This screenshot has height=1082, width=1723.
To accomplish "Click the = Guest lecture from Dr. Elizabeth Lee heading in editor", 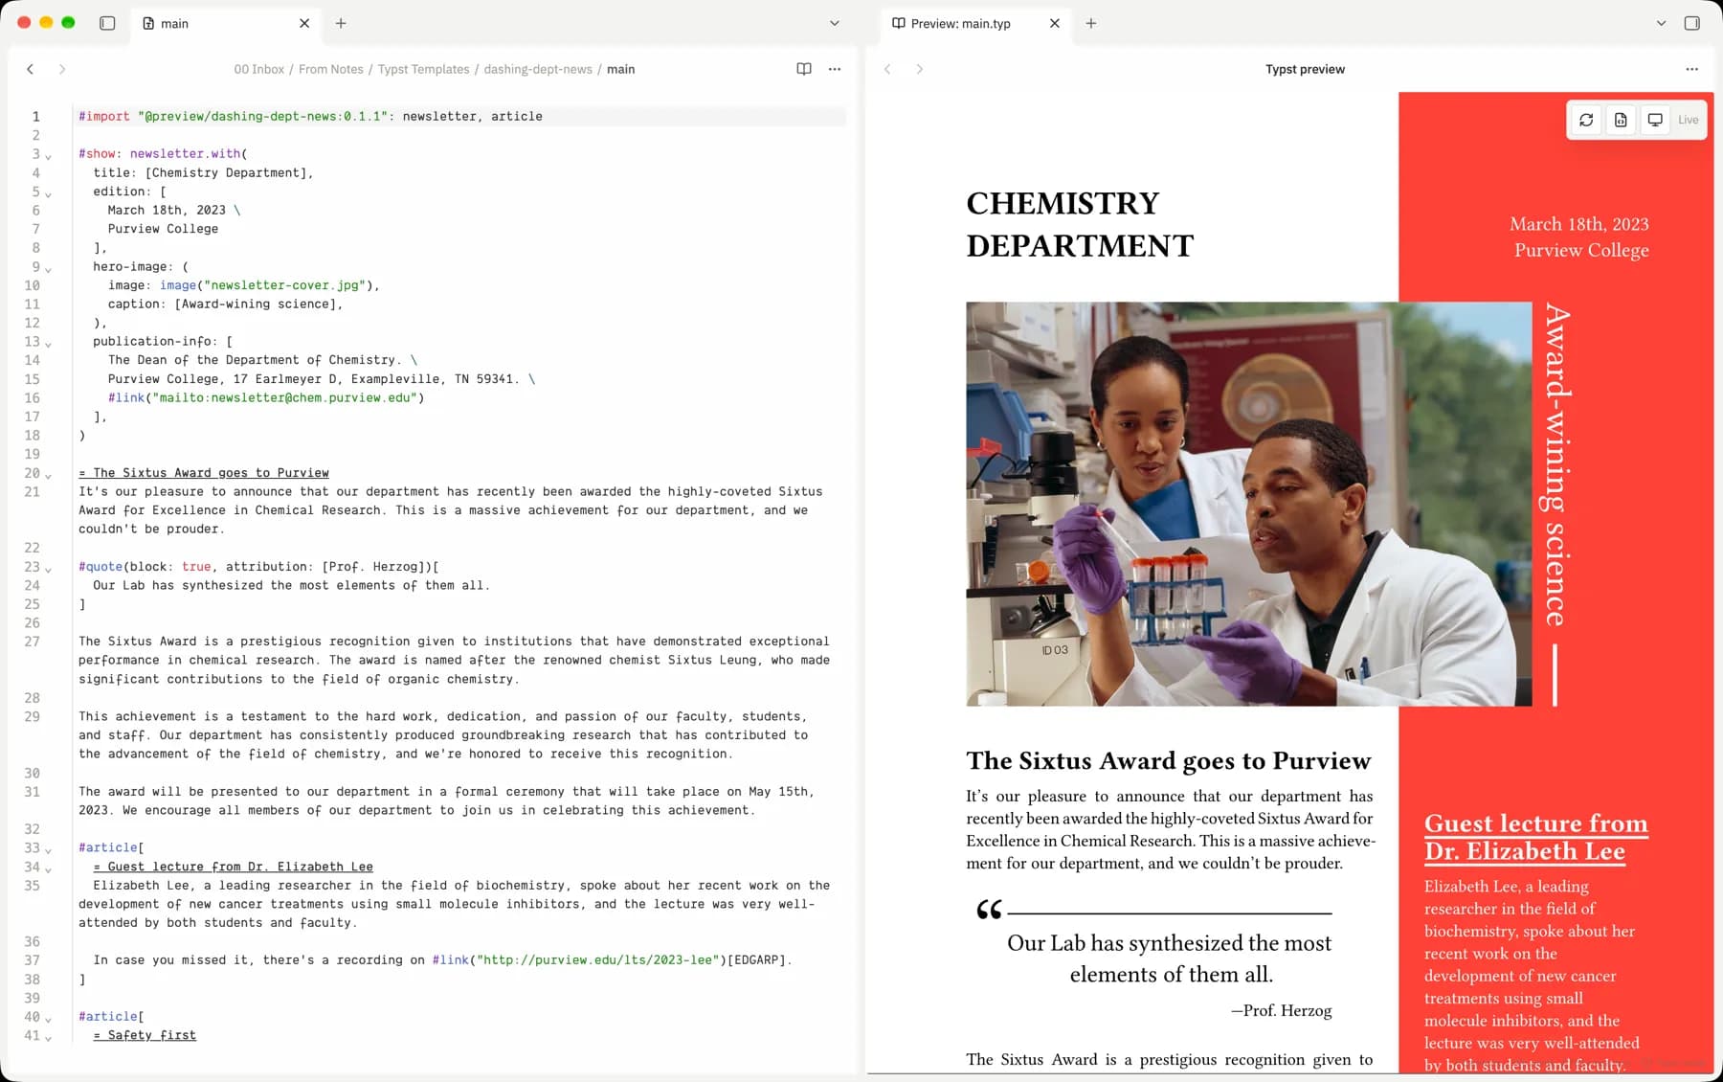I will (x=234, y=867).
